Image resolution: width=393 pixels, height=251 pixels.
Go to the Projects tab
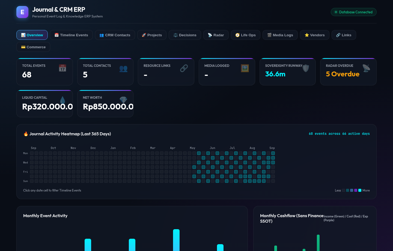(x=152, y=35)
